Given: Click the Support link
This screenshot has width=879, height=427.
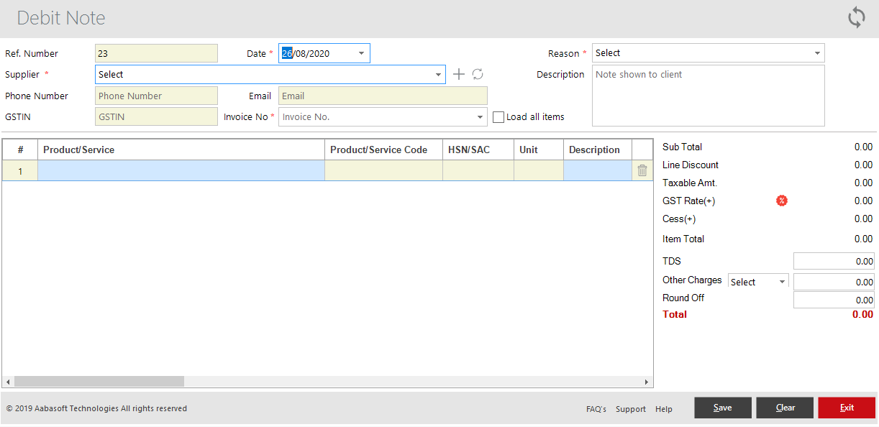Looking at the screenshot, I should [630, 408].
